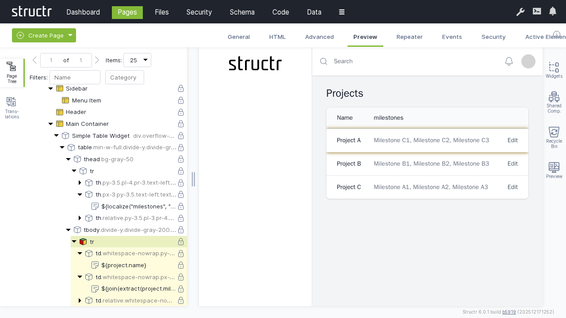Toggle lock icon on Header element
This screenshot has width=566, height=318.
pos(181,112)
